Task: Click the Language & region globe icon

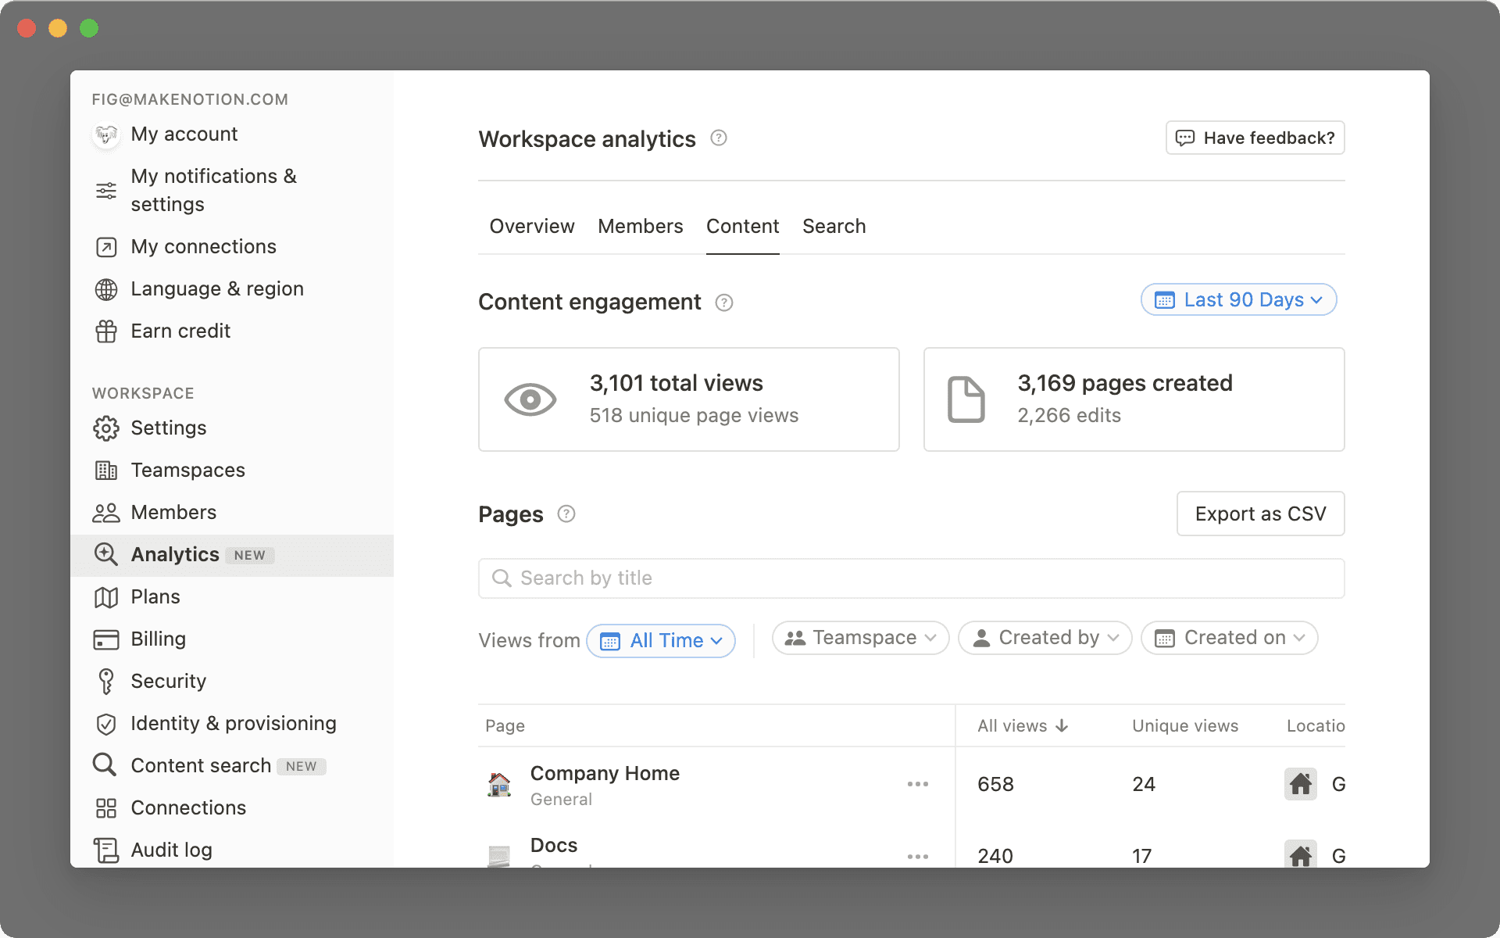Action: tap(106, 288)
